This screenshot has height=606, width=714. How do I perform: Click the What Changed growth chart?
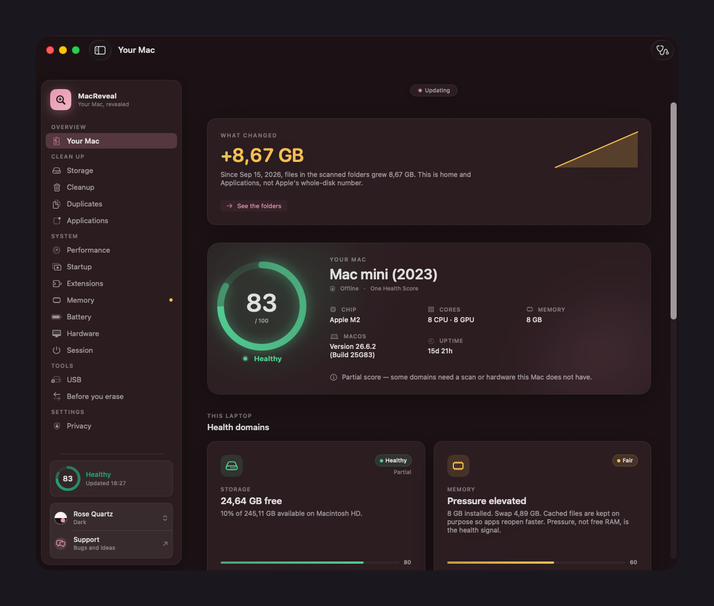point(596,150)
